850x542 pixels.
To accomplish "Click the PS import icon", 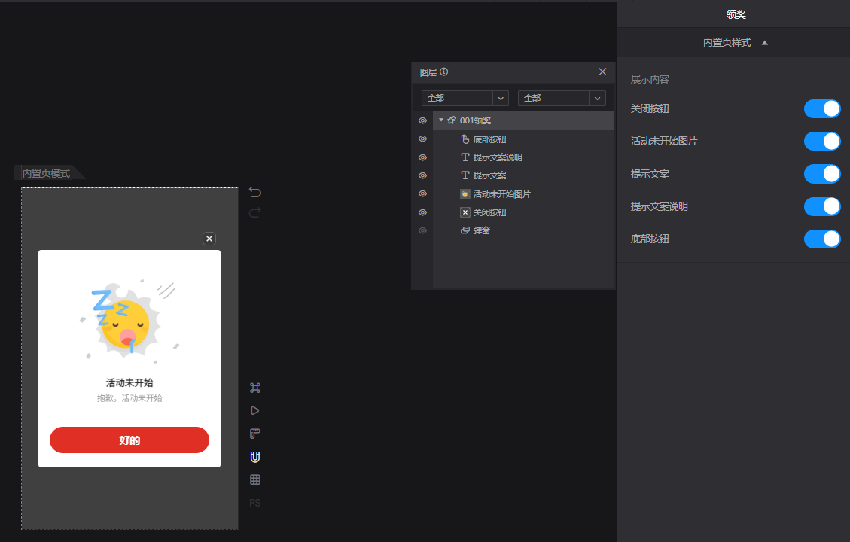I will coord(254,503).
